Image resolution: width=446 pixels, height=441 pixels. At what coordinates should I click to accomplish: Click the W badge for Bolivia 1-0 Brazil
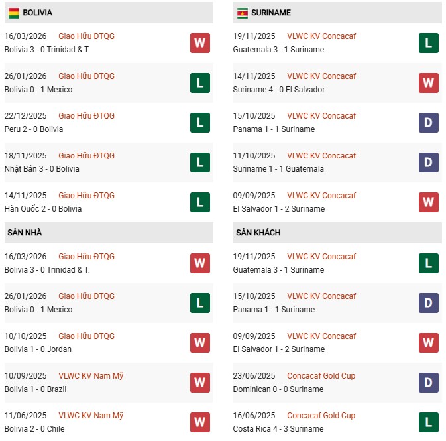(x=200, y=383)
